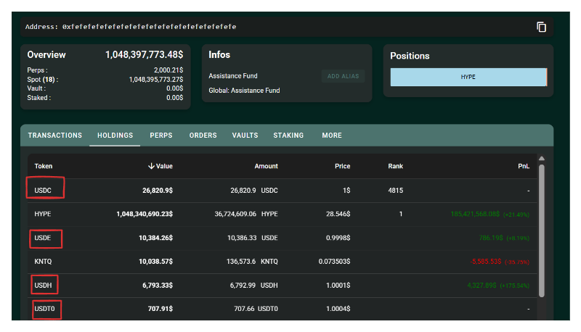Click the Overview heading
Screen dimensions: 581x332
tap(46, 54)
